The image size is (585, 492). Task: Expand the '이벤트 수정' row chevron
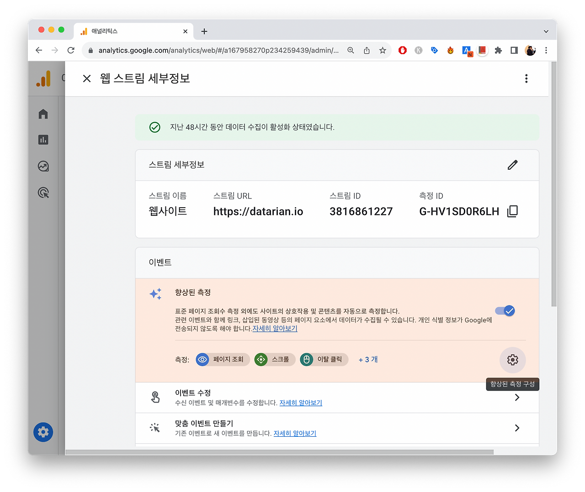(517, 398)
